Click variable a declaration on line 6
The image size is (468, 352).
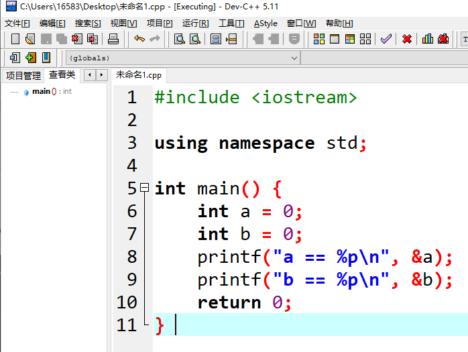coord(245,211)
